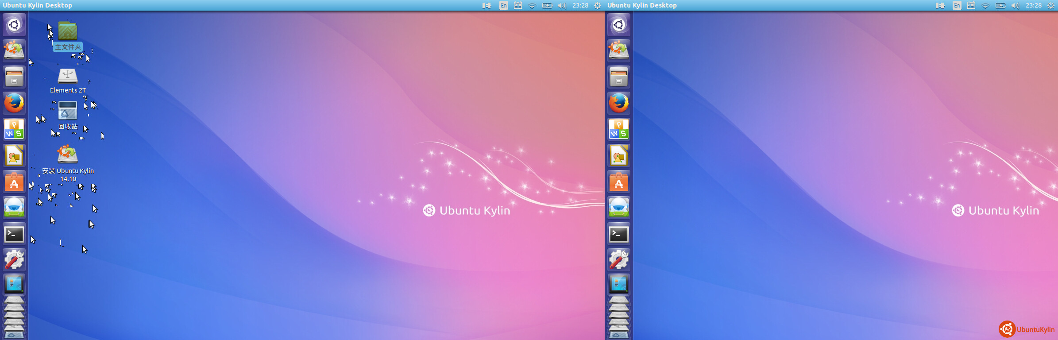Open the yellow LibreOffice icon in the left launcher
Screen dimensions: 1058x340
[14, 155]
